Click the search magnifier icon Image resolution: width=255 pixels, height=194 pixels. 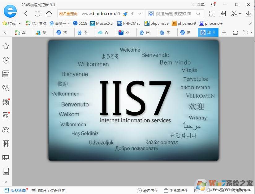pyautogui.click(x=198, y=14)
